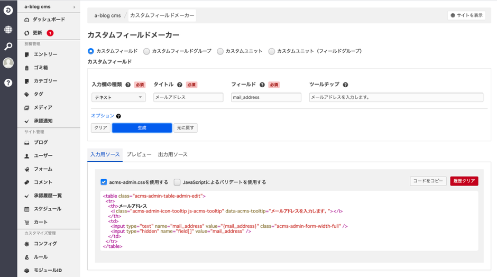Switch to the 出力用ソース tab
The height and width of the screenshot is (277, 497).
[x=172, y=154]
